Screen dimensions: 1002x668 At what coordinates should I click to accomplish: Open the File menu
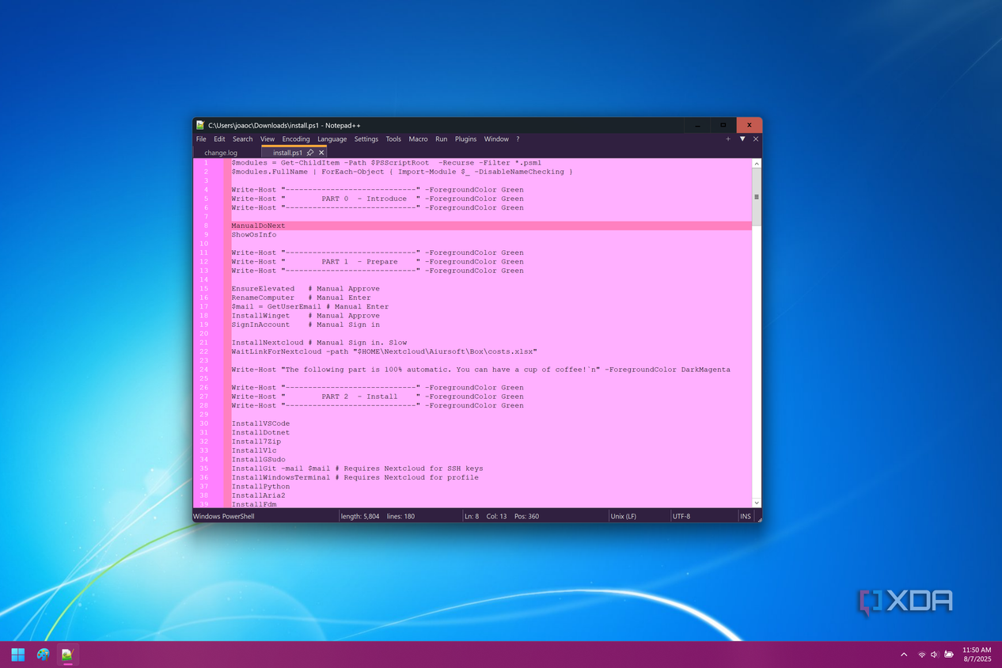(201, 139)
